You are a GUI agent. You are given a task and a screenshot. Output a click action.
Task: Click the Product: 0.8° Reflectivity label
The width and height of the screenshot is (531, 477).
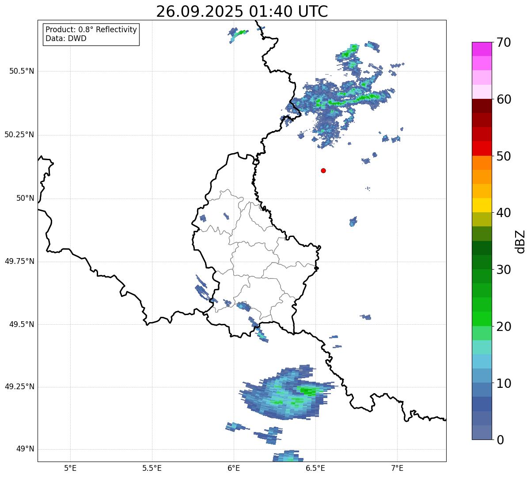point(91,30)
